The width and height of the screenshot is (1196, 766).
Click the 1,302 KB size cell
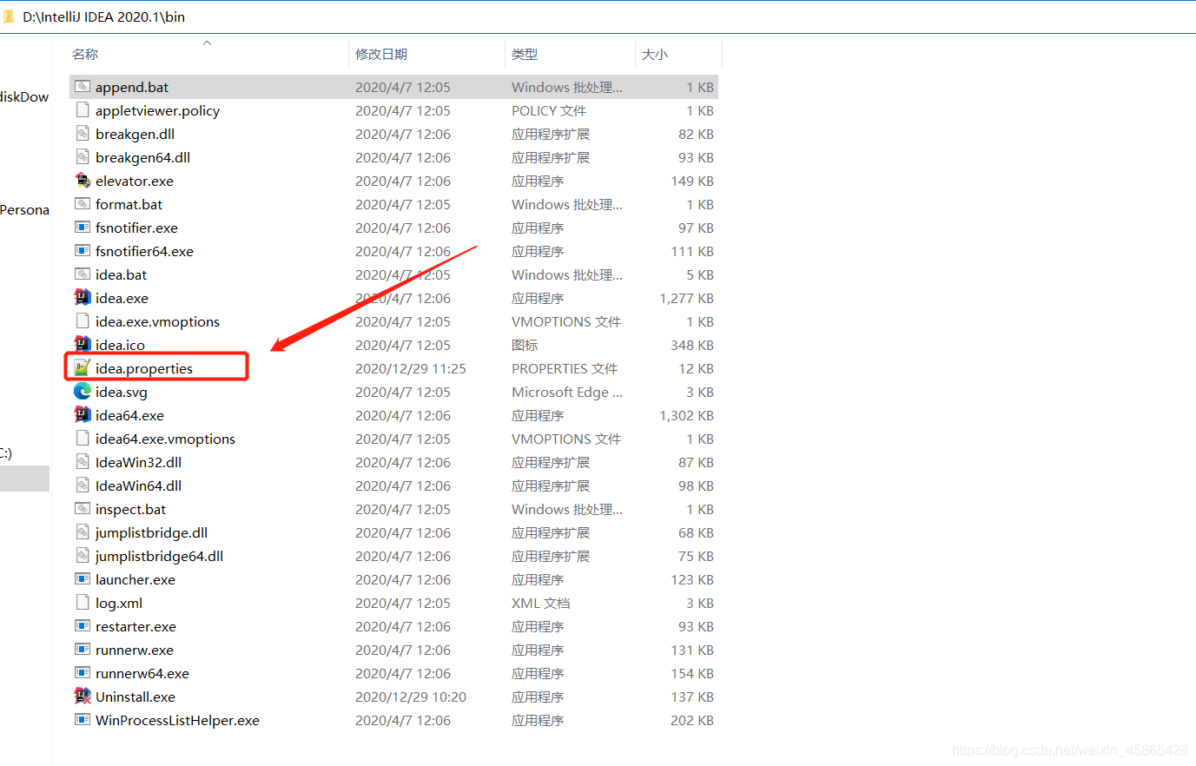pyautogui.click(x=686, y=415)
